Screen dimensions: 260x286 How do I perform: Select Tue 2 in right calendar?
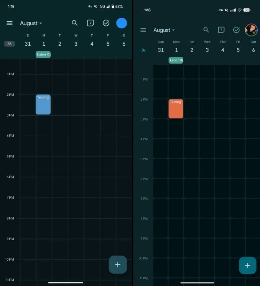coord(192,50)
